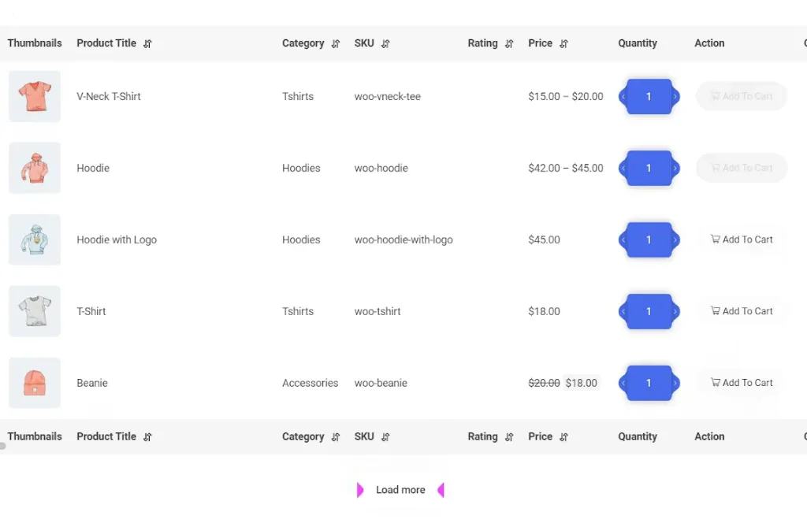Viewport: 807px width, 527px height.
Task: Sort by Price in top header
Action: click(563, 44)
